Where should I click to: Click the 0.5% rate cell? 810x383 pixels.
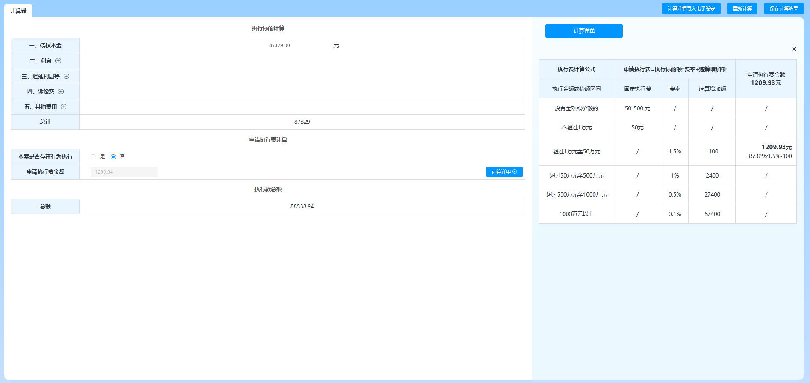(675, 194)
